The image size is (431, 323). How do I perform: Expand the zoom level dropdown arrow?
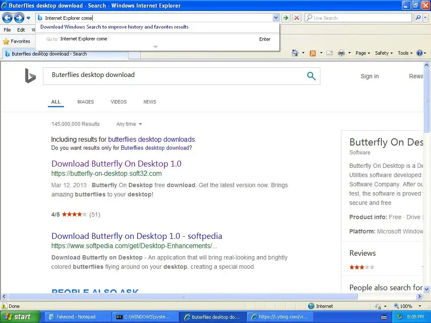click(420, 306)
